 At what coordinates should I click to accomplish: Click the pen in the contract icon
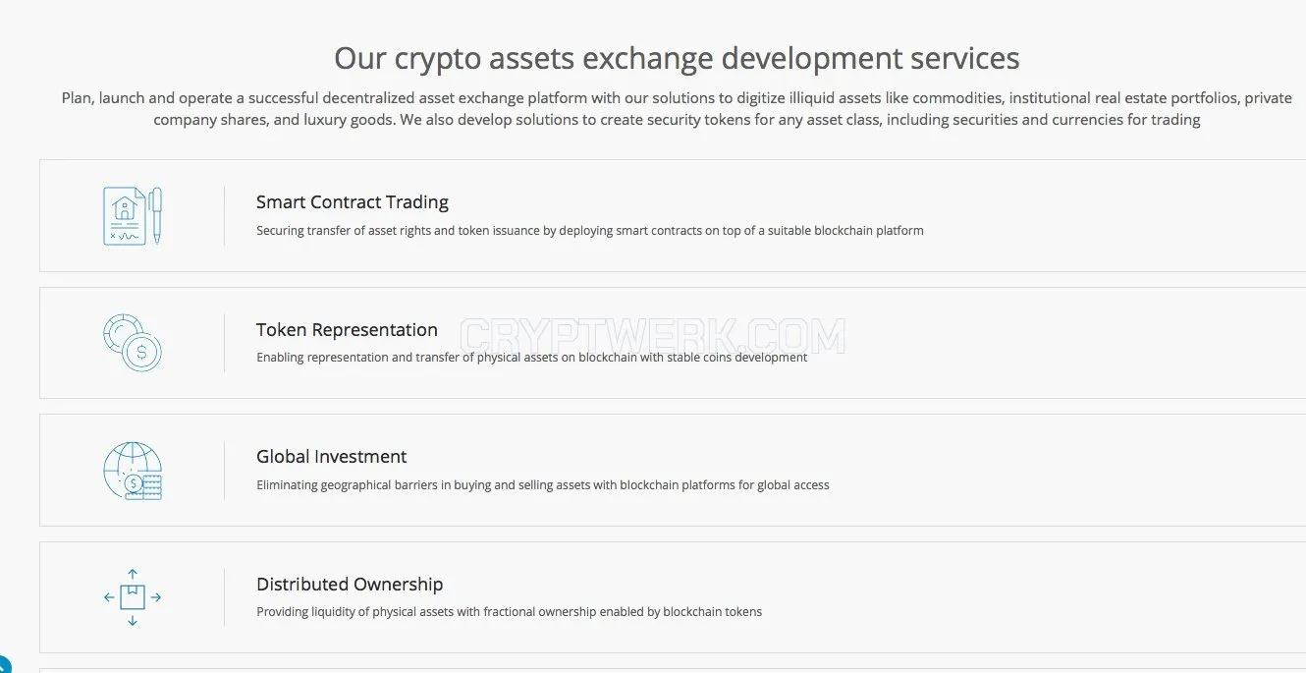[x=156, y=215]
